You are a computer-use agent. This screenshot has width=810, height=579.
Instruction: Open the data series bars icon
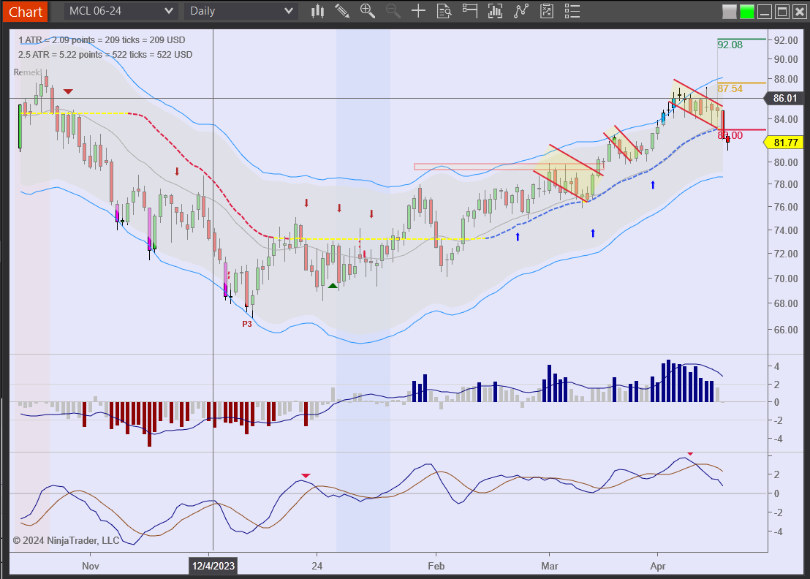click(x=495, y=11)
